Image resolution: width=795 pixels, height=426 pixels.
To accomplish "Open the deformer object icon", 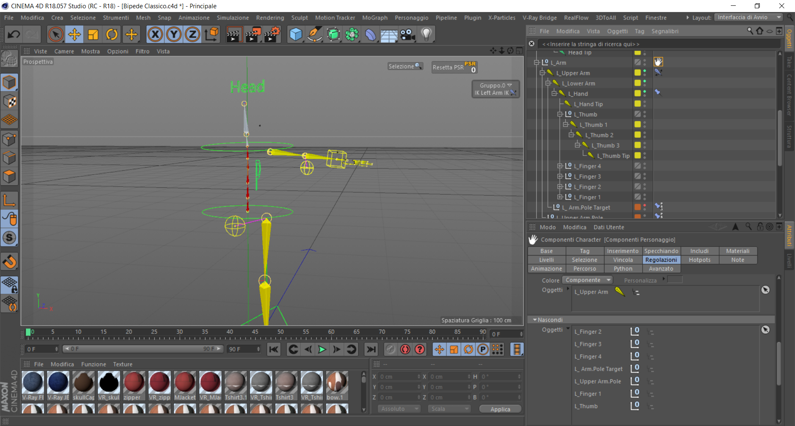I will 371,35.
